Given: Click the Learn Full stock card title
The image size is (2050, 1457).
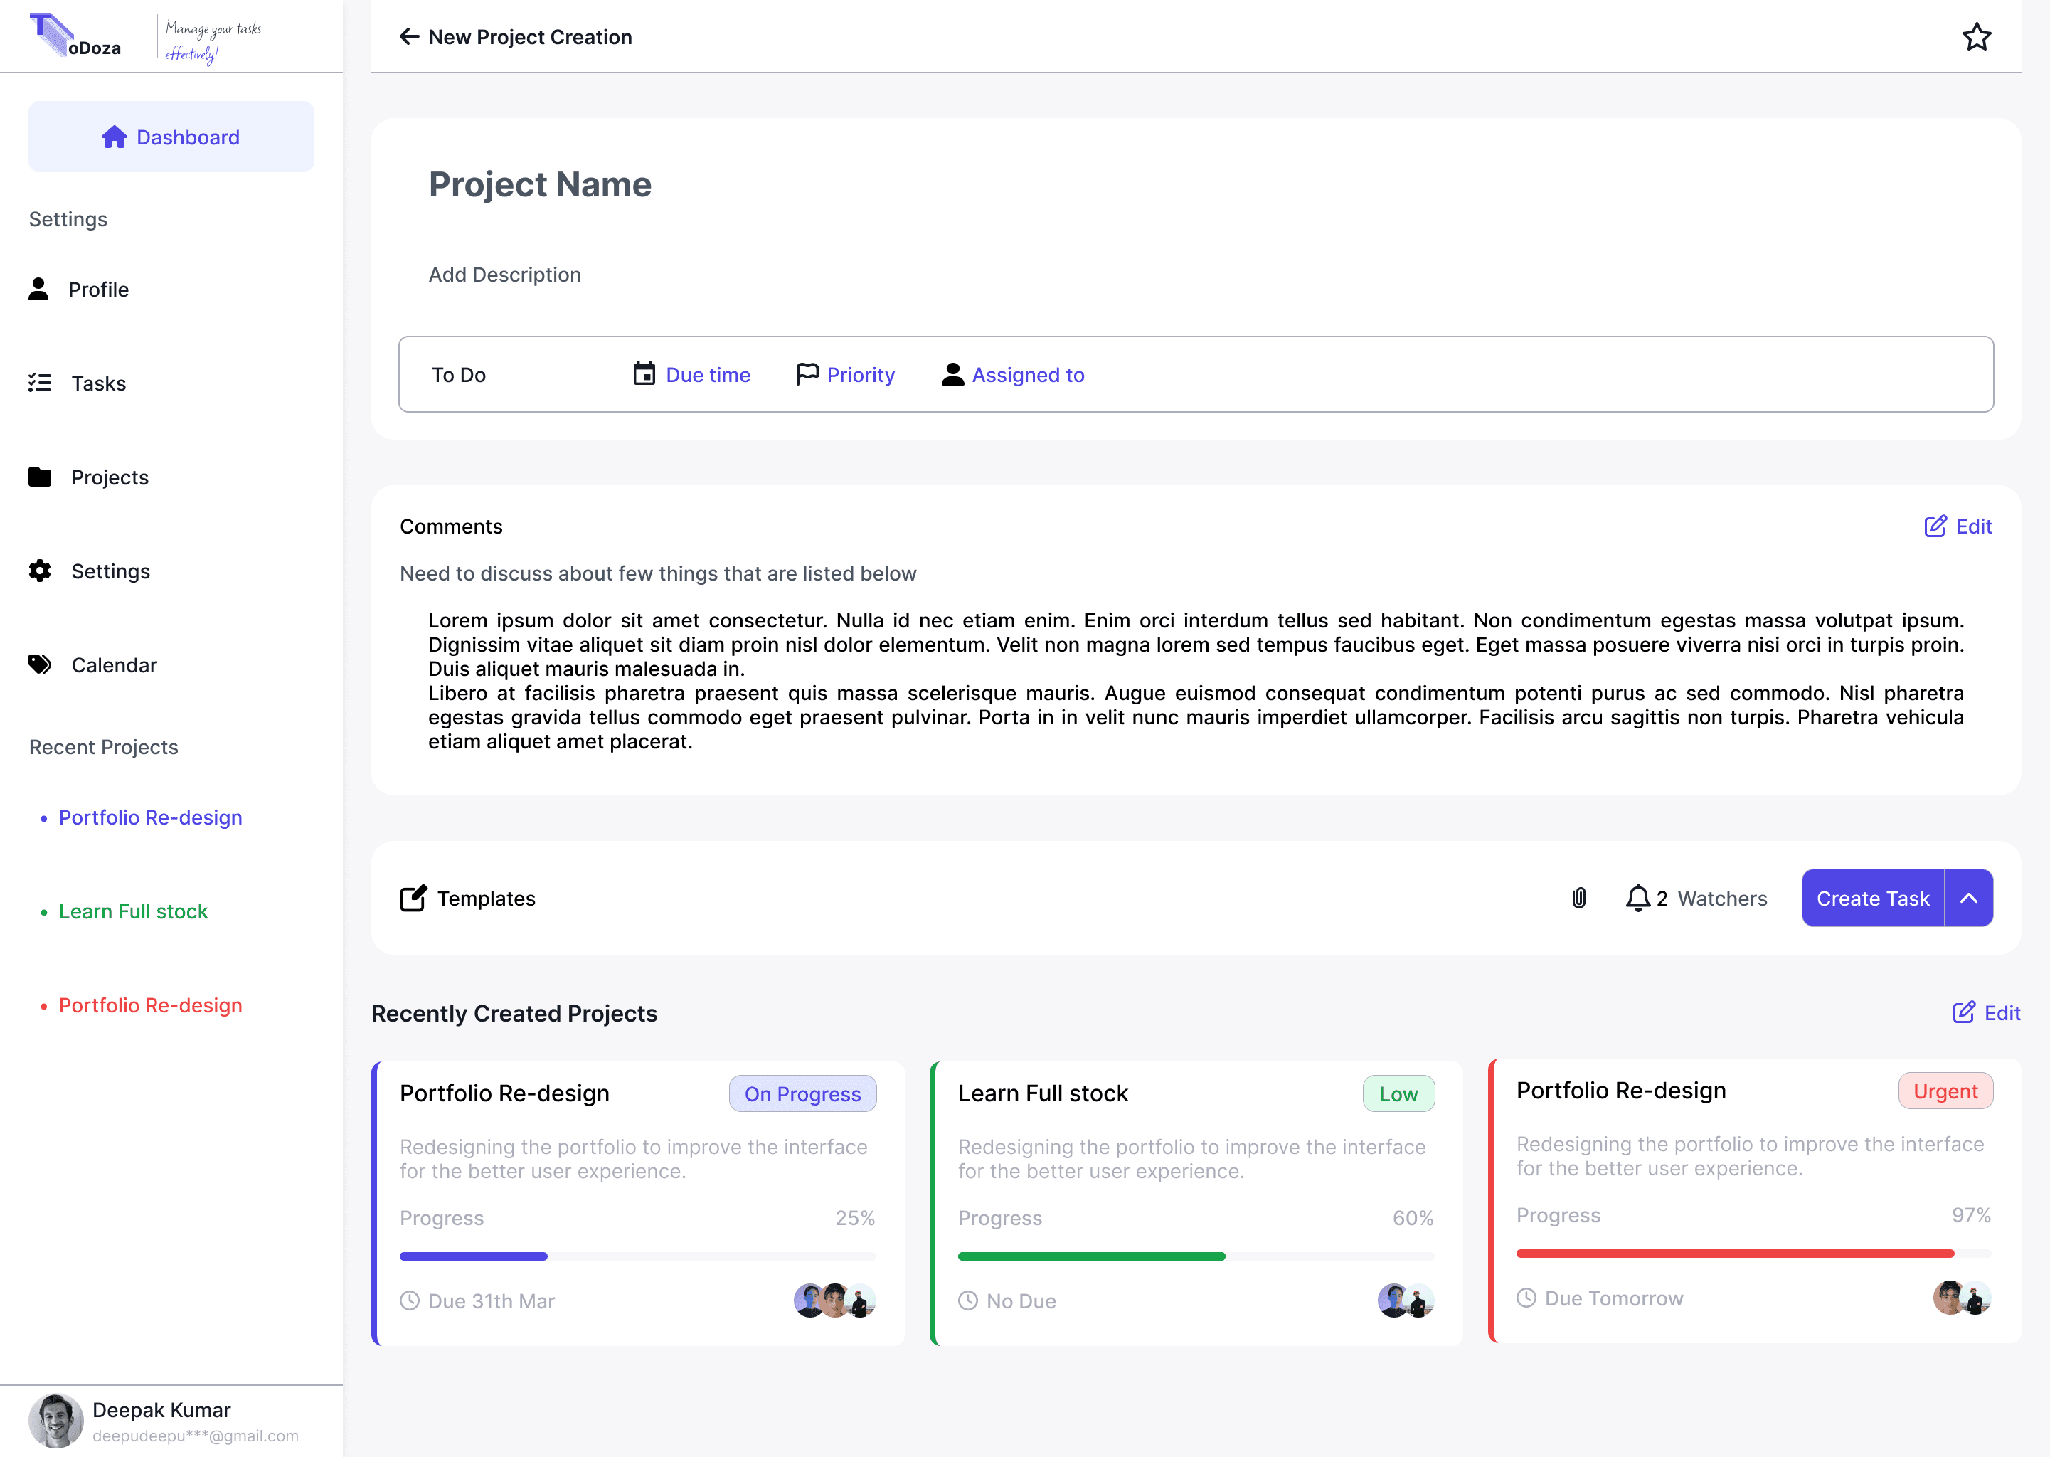Looking at the screenshot, I should pyautogui.click(x=1043, y=1093).
